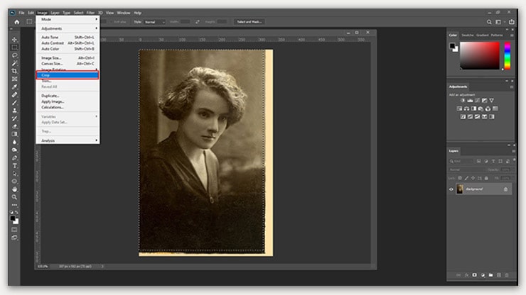Select the Zoom tool
The width and height of the screenshot is (526, 295).
[x=14, y=196]
